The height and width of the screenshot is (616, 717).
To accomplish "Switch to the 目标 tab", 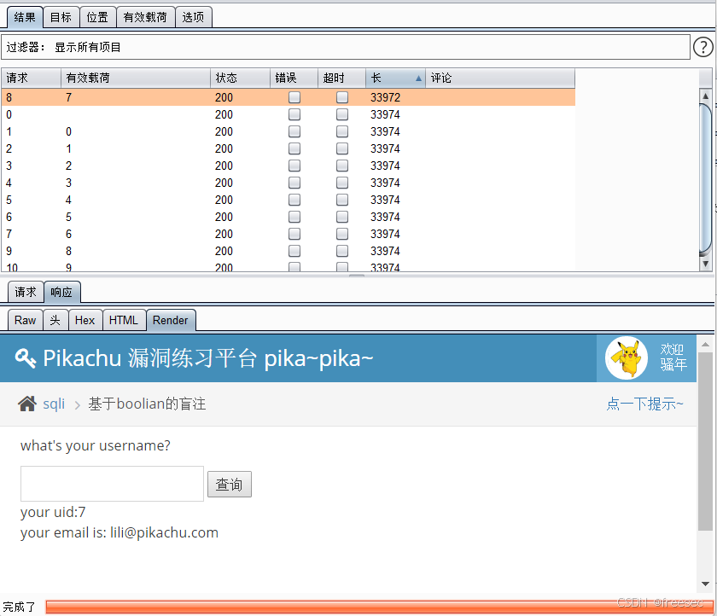I will (x=61, y=17).
